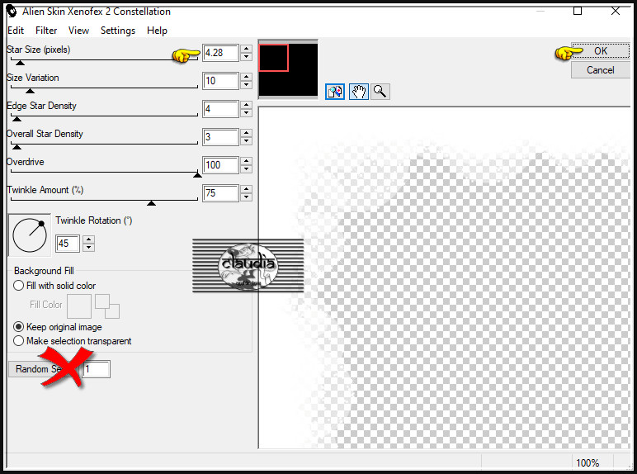
Task: Select the Hand pan tool
Action: (x=359, y=92)
